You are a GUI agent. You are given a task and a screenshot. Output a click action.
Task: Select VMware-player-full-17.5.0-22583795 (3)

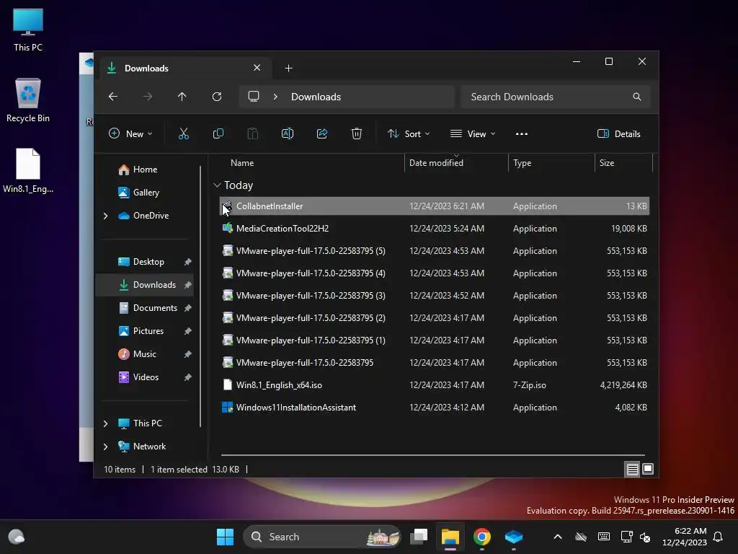(435, 296)
